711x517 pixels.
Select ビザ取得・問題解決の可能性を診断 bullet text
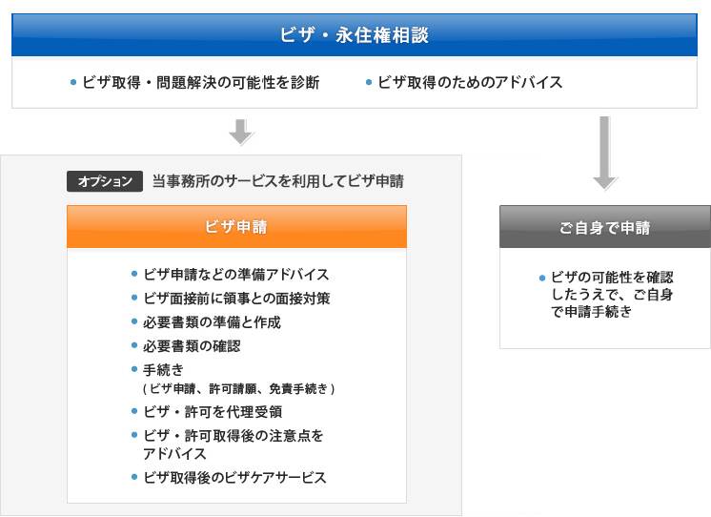tap(200, 83)
